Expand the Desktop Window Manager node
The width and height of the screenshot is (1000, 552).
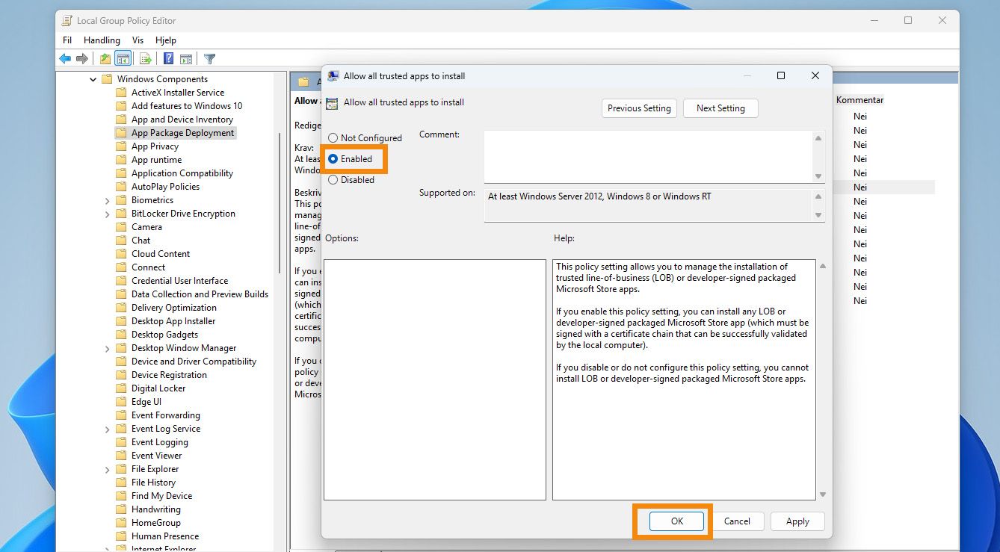tap(107, 348)
